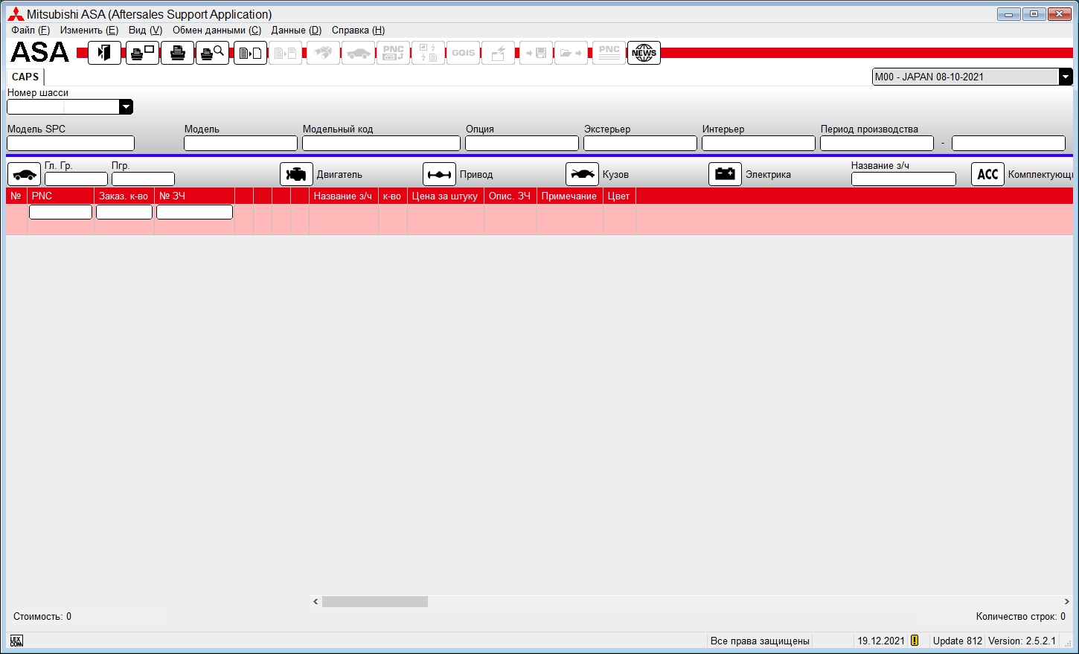
Task: Open the Данные menu
Action: pos(296,31)
